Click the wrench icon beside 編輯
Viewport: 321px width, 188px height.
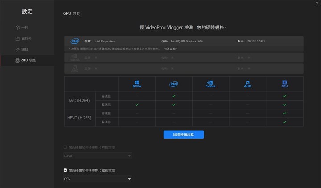tap(17, 49)
